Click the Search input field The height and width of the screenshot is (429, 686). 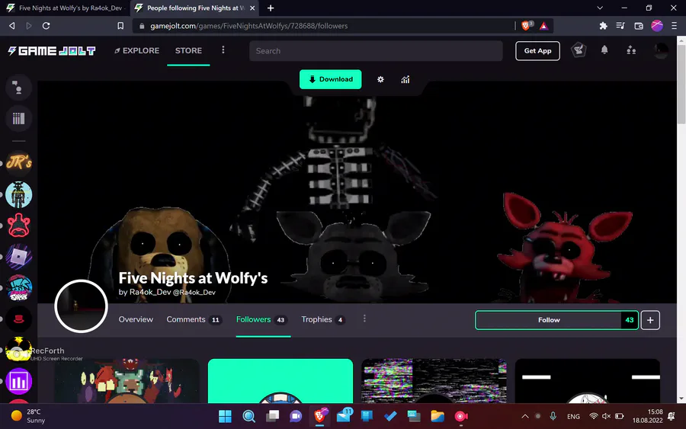coord(376,51)
